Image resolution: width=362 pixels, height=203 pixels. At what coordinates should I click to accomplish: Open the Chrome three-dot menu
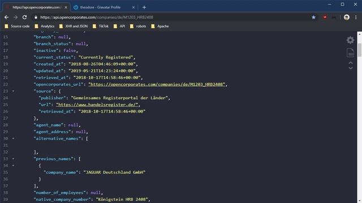(356, 17)
